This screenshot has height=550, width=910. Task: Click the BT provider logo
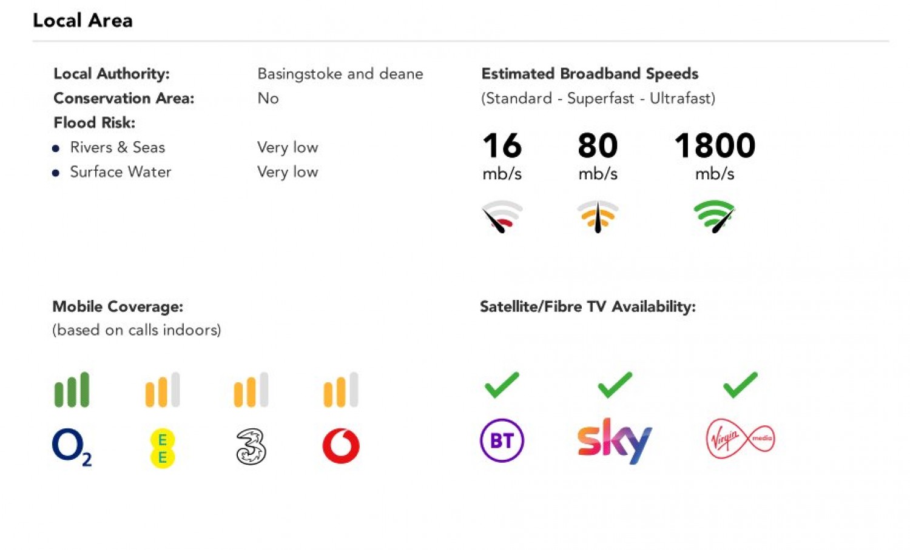pos(502,440)
